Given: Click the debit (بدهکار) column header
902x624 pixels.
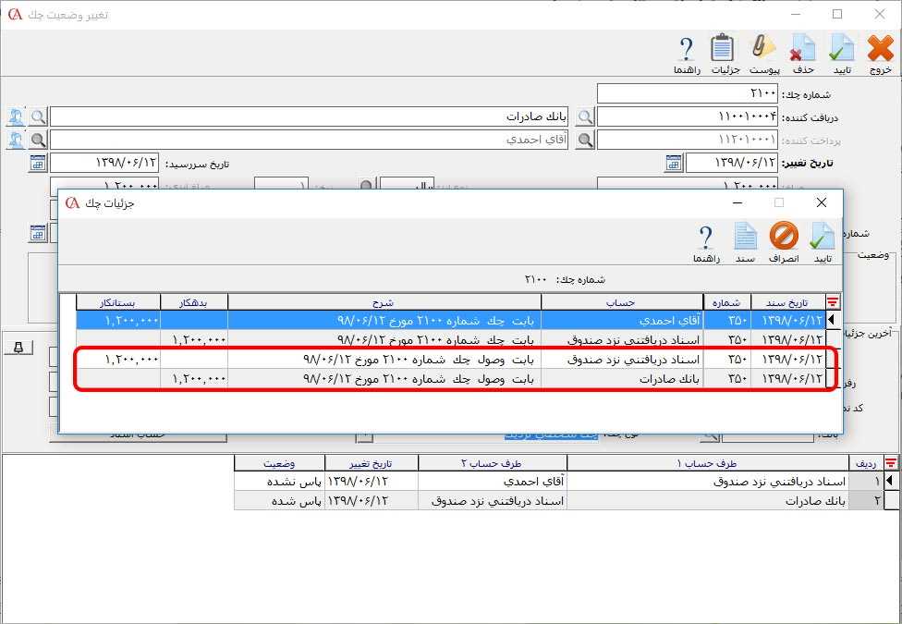Looking at the screenshot, I should 194,301.
